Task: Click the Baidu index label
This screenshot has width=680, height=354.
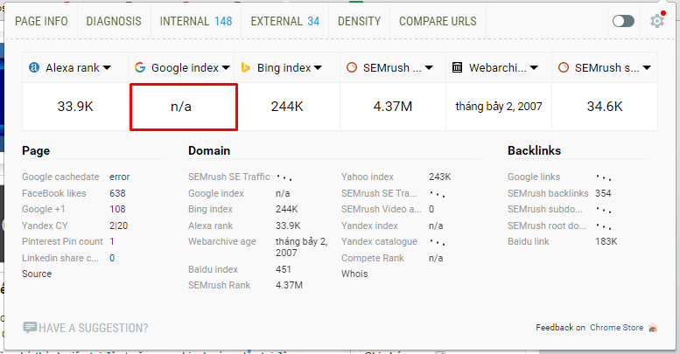Action: coord(213,269)
